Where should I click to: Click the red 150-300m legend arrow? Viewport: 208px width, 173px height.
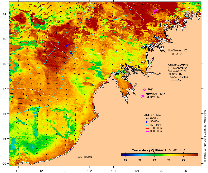(x=147, y=128)
